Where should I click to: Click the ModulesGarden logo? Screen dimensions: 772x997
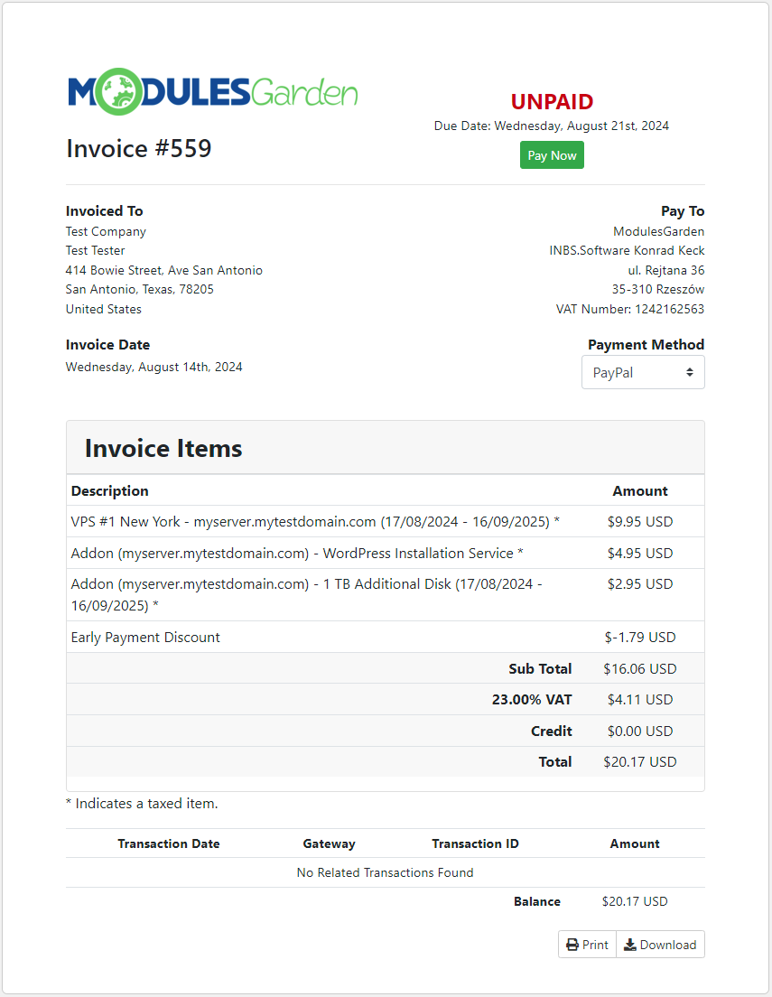point(212,91)
